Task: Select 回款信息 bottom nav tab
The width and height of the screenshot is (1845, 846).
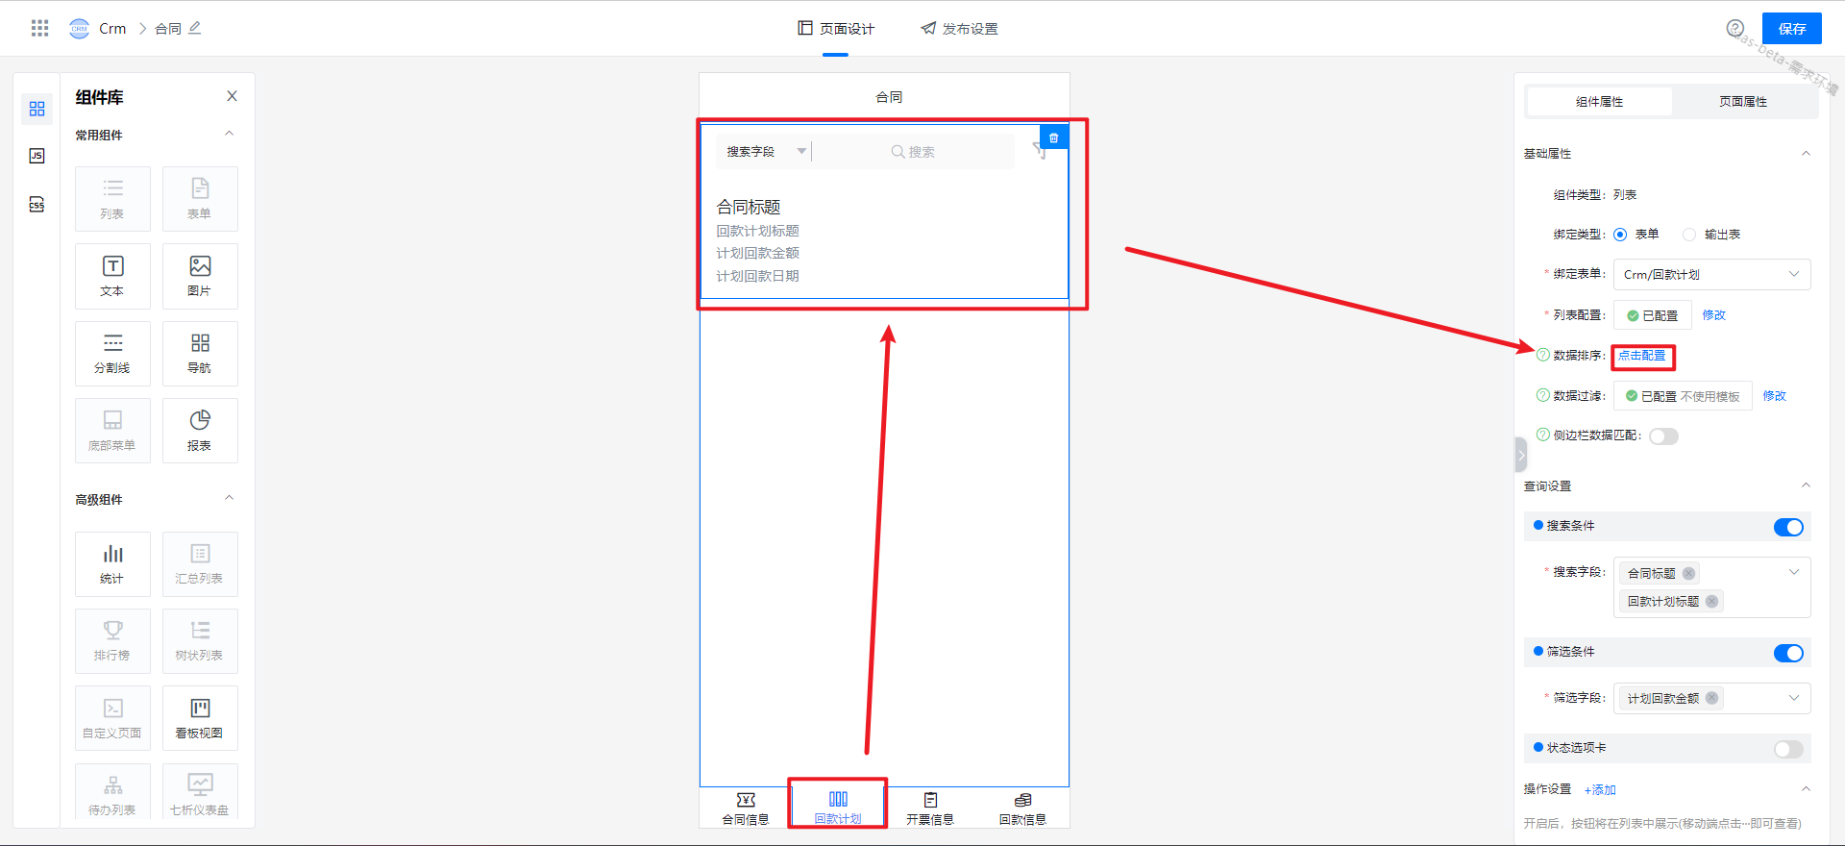Action: 1022,809
